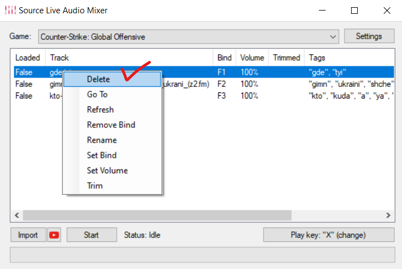Viewport: 402px width, 269px height.
Task: Click Set Bind menu option
Action: 102,155
